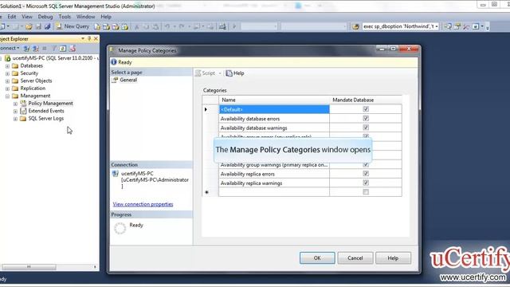Click the Save All icon

click(48, 26)
